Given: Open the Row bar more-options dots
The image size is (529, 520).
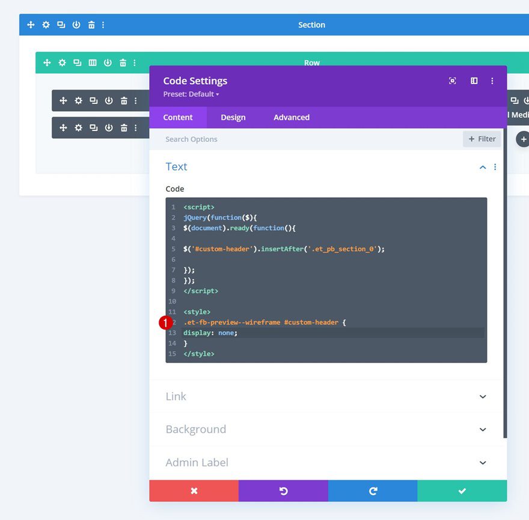Looking at the screenshot, I should (x=135, y=63).
